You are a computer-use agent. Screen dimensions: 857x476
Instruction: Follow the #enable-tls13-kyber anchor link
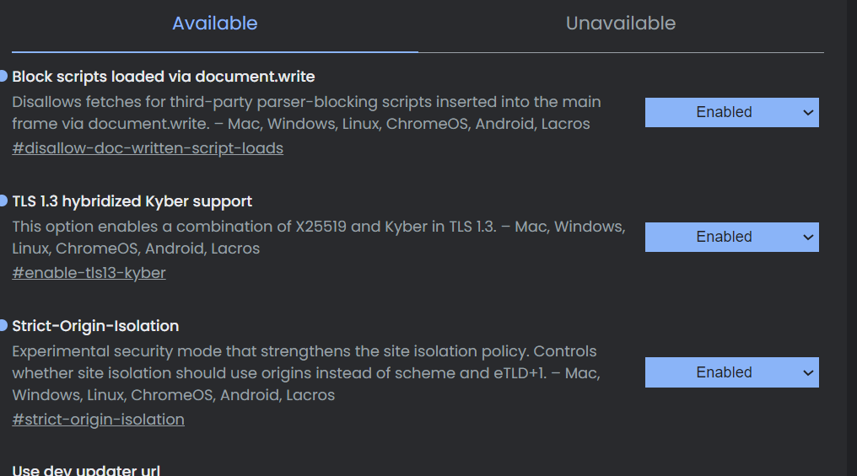pyautogui.click(x=89, y=273)
